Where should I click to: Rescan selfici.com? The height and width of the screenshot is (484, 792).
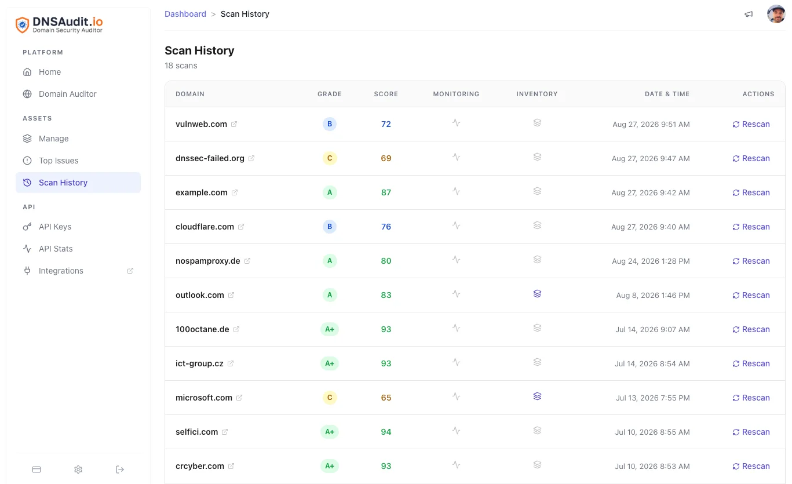tap(751, 432)
